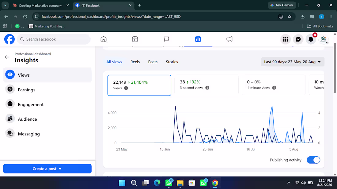
Task: Open Messaging in the Insights sidebar
Action: point(47,134)
